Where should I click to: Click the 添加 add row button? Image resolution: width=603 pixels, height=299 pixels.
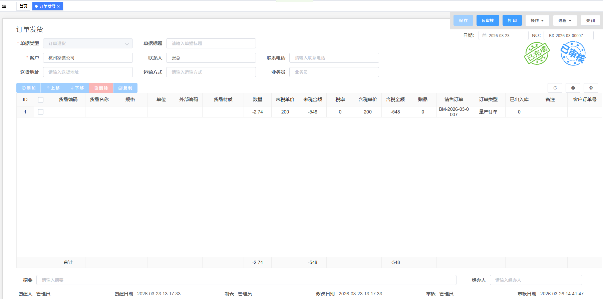pyautogui.click(x=28, y=88)
